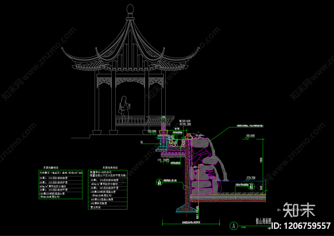This screenshot has height=236, width=334.
Task: Select the 579.700 water level elevation marker
Action: click(x=251, y=178)
